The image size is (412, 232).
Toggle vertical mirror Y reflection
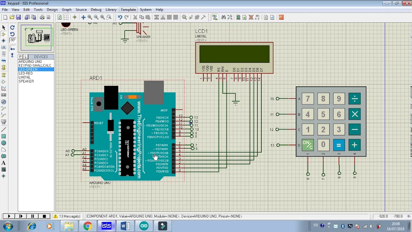[12, 55]
